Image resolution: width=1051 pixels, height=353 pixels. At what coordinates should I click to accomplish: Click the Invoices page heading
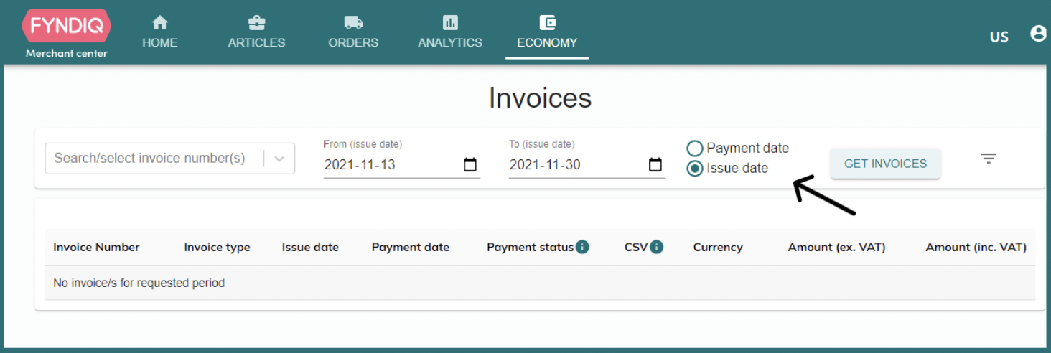pos(540,98)
